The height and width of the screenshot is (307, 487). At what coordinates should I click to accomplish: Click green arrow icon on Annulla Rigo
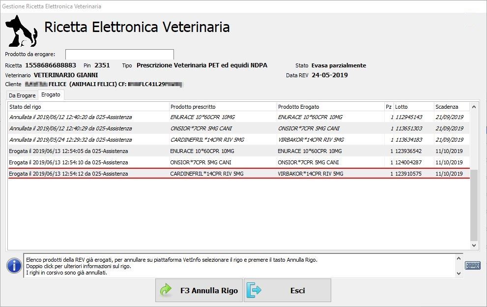(166, 290)
